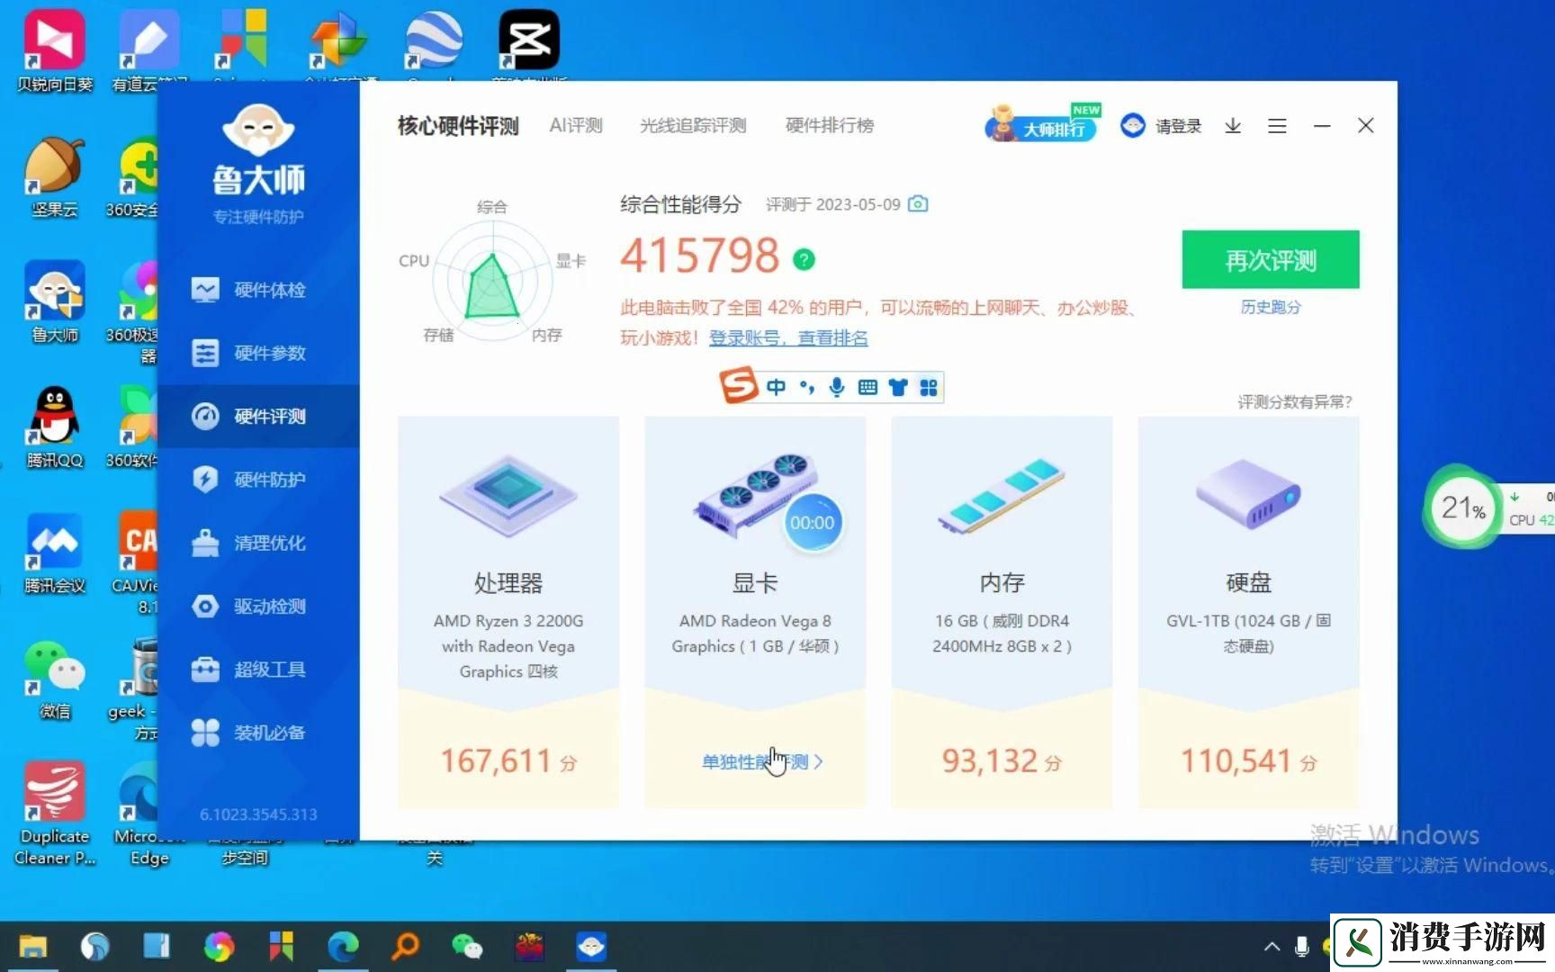Open WeChat in the taskbar
The width and height of the screenshot is (1555, 972).
click(467, 947)
